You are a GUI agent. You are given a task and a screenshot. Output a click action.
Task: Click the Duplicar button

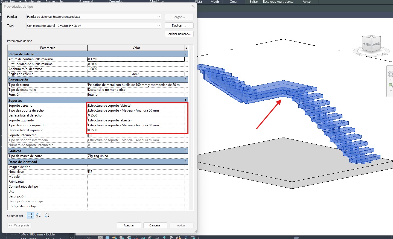(179, 25)
